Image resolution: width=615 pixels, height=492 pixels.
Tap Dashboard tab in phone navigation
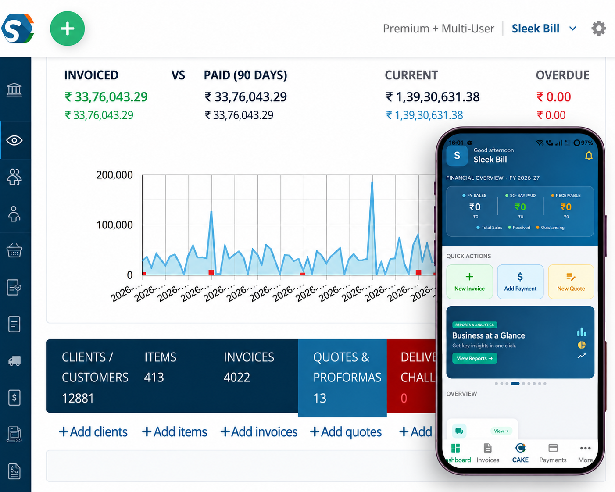click(x=457, y=453)
